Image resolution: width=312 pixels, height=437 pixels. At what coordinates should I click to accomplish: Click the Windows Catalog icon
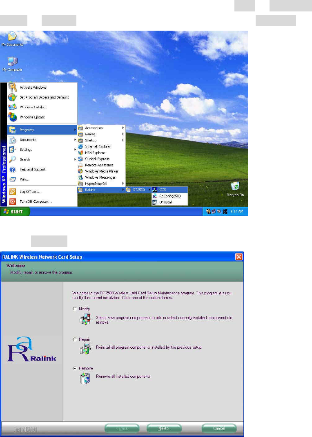tap(13, 107)
